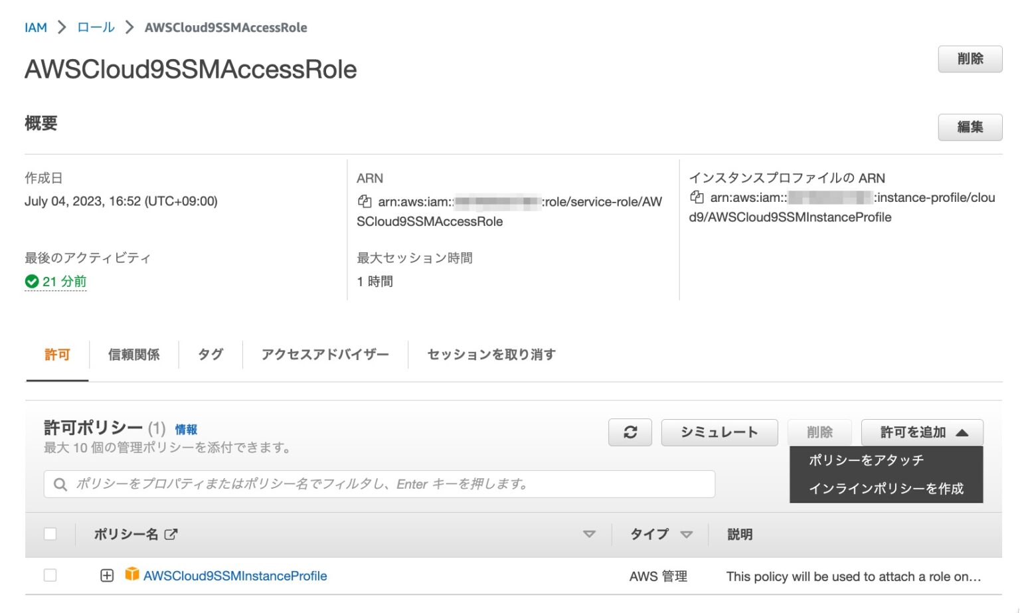Refresh the permissions policies list
This screenshot has height=613, width=1020.
coord(630,432)
